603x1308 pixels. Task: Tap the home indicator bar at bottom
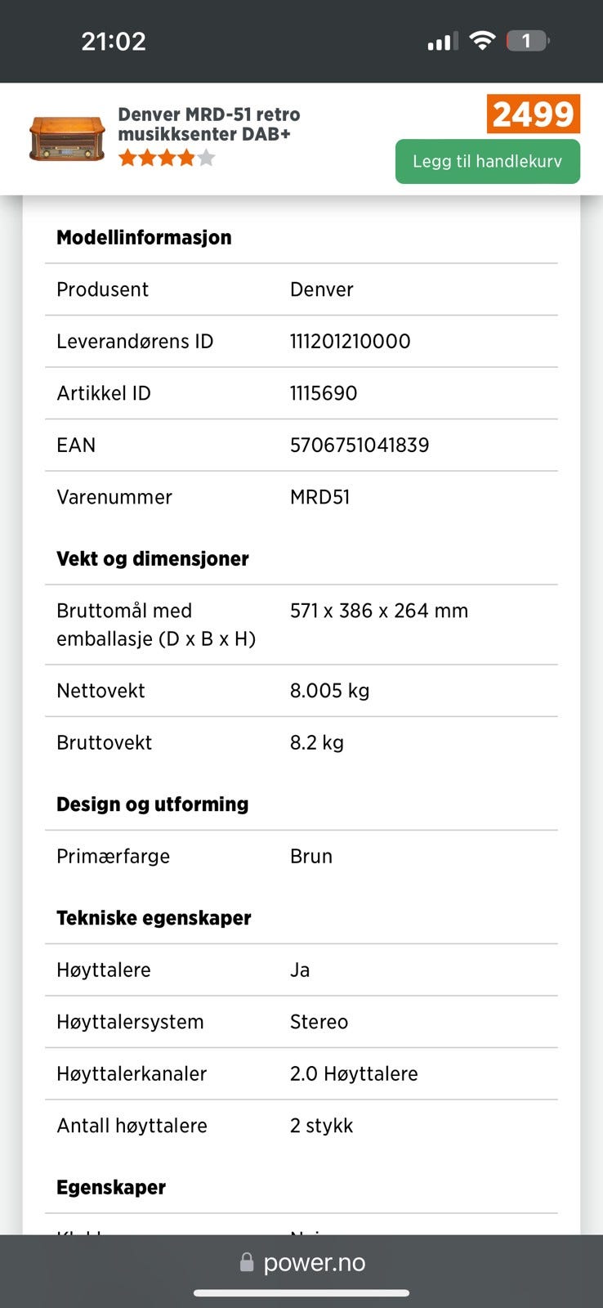pos(301,1293)
